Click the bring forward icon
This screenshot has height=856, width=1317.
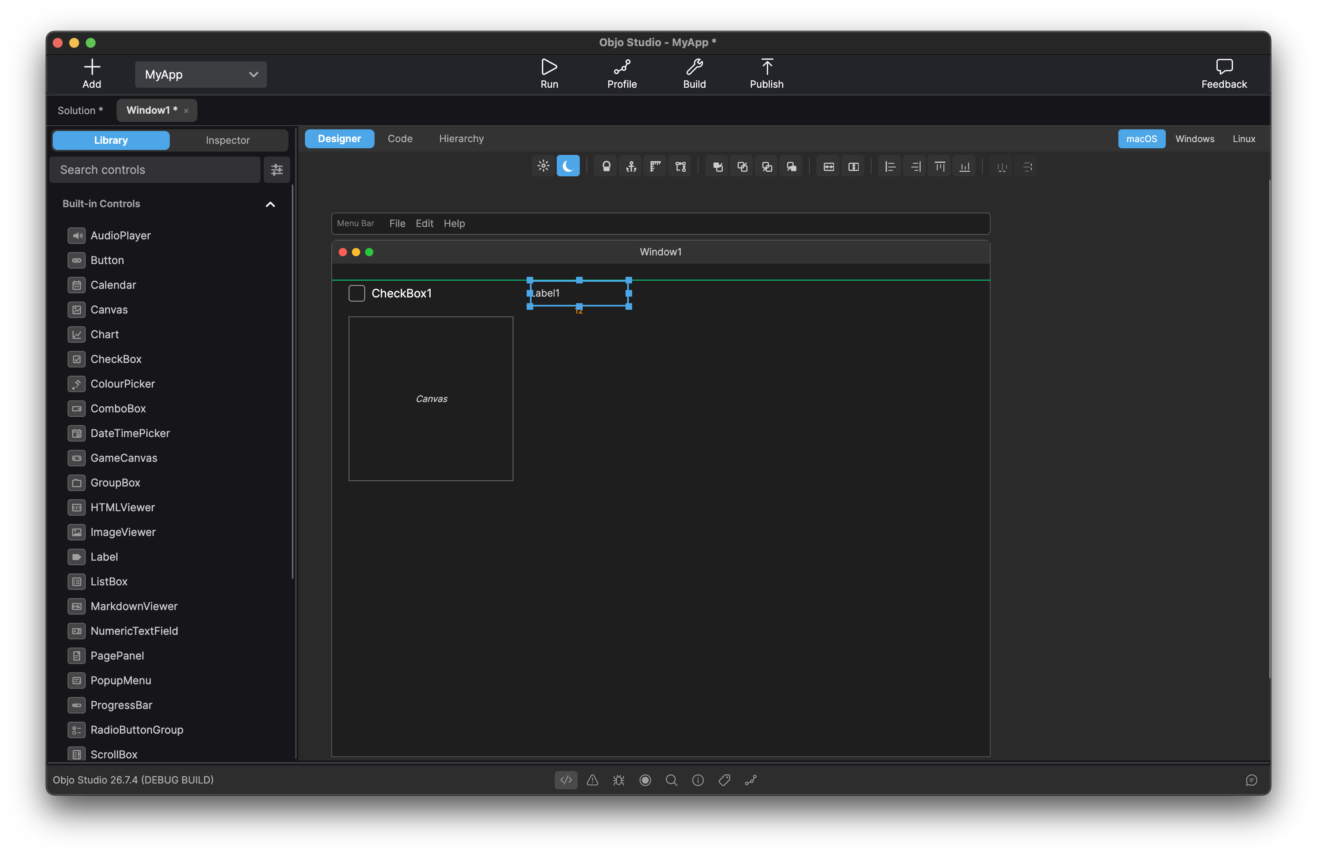(x=743, y=166)
